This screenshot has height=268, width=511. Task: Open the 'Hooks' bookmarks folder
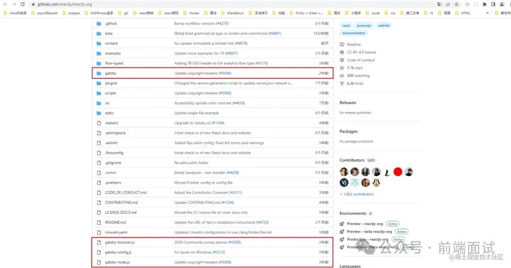coord(191,13)
